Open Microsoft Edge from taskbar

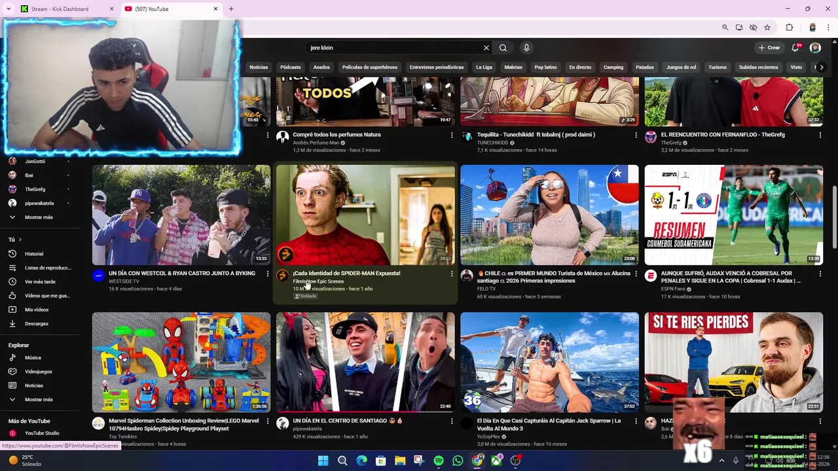coord(361,461)
